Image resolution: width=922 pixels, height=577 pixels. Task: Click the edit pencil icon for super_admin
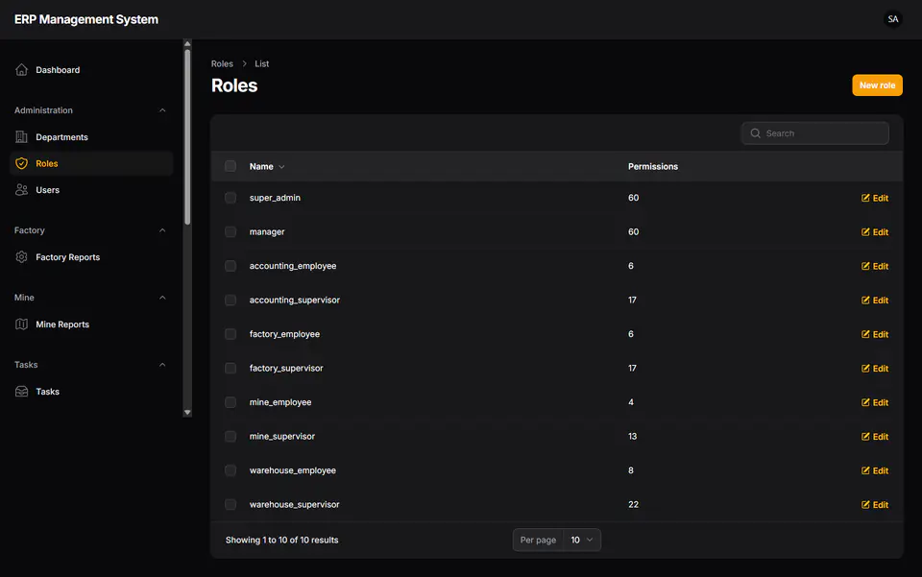(x=865, y=198)
